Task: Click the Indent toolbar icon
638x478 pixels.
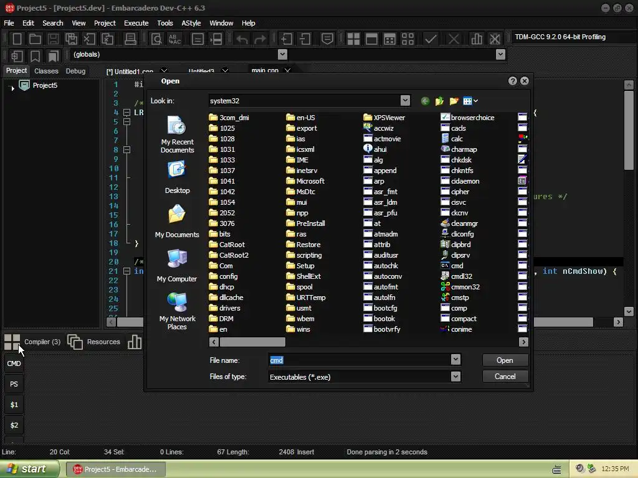Action: 287,39
